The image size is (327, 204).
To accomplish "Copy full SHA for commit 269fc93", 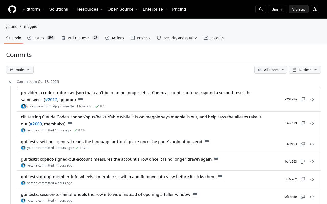I will click(x=303, y=144).
